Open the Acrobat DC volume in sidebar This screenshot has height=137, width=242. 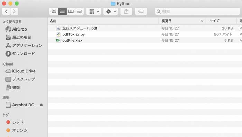(x=25, y=105)
